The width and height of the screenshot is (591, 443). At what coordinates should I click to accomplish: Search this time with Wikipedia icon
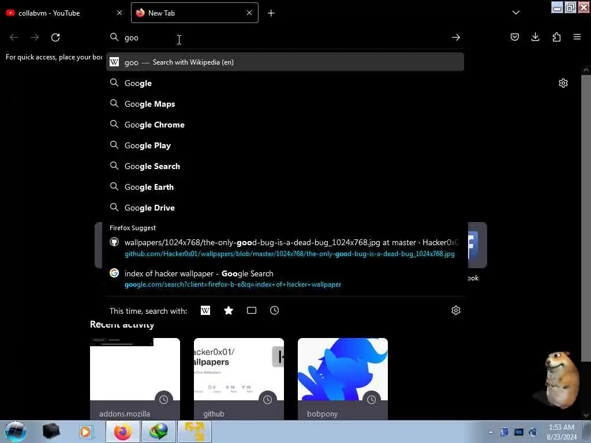[x=205, y=310]
